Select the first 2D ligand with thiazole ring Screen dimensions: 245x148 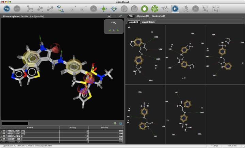[x=145, y=55]
